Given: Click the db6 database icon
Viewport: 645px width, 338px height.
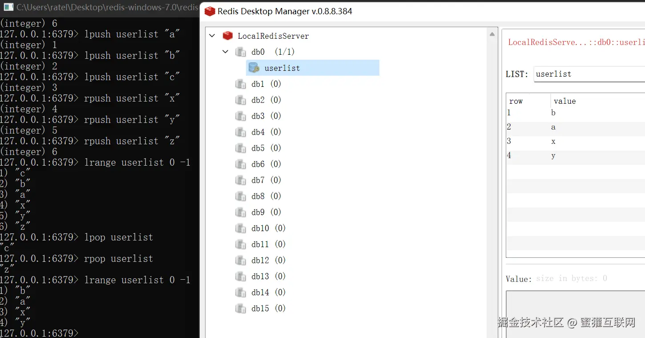Looking at the screenshot, I should pos(241,164).
